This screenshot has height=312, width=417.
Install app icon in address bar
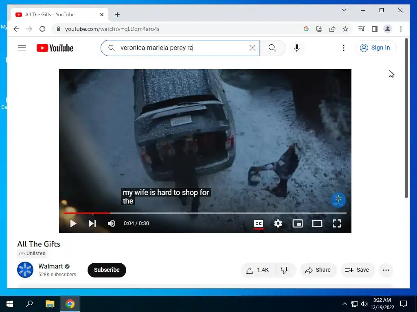(x=319, y=29)
